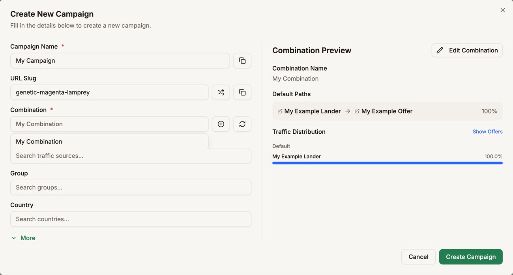This screenshot has height=275, width=513.
Task: Refresh the combinations list
Action: coord(242,124)
